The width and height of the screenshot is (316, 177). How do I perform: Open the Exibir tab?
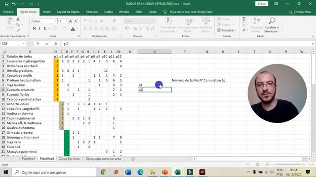coord(139,12)
